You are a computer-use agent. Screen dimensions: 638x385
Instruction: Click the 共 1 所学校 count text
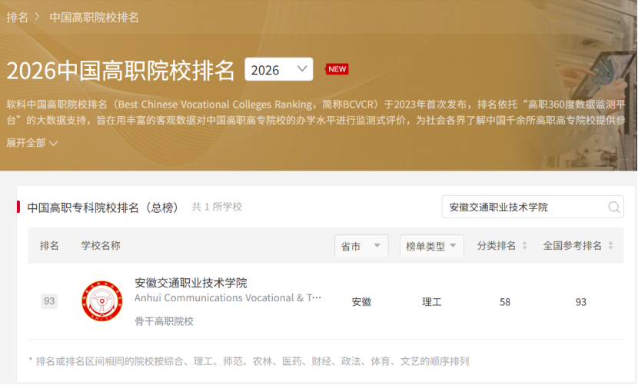[217, 207]
